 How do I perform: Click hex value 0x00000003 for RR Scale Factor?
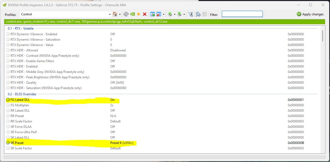[x=296, y=121]
